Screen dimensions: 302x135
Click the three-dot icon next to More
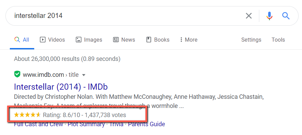pos(181,40)
